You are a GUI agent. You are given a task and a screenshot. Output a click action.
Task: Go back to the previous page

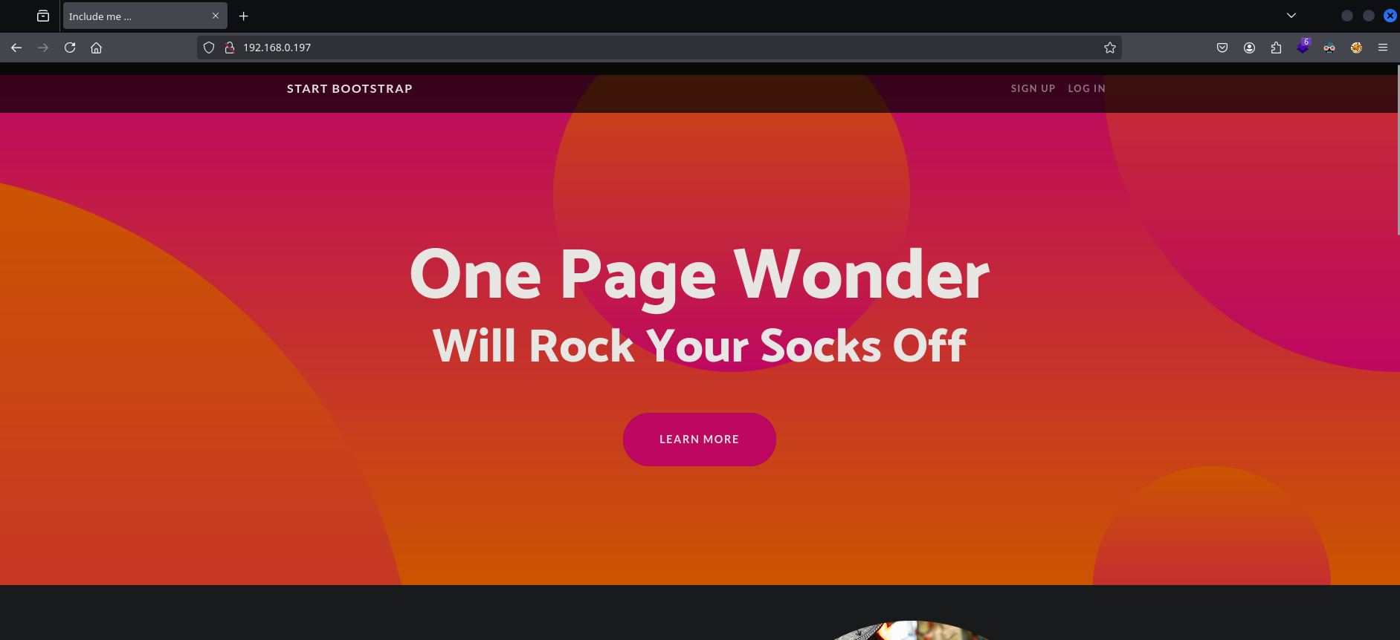pos(16,48)
